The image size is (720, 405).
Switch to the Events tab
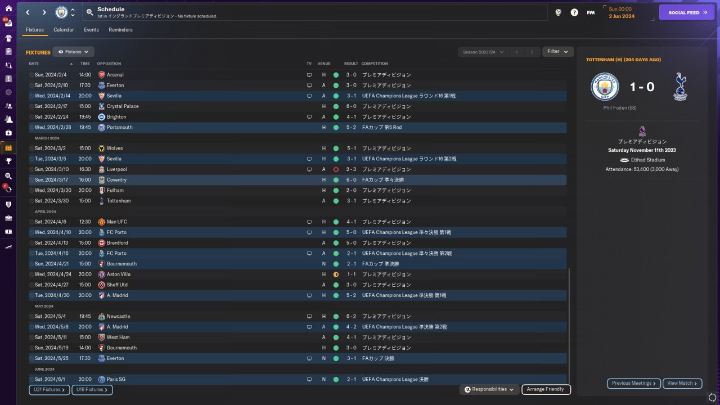coord(91,30)
